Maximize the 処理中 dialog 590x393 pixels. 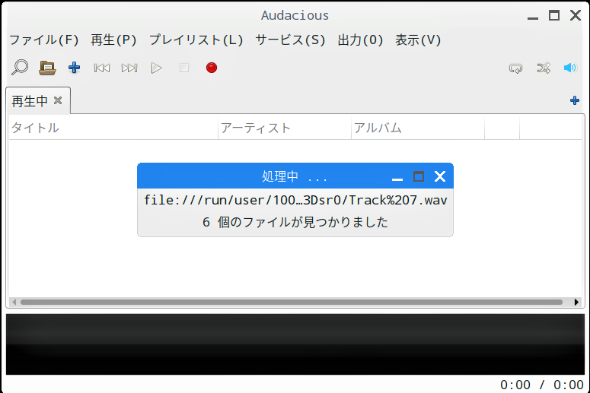pos(419,176)
